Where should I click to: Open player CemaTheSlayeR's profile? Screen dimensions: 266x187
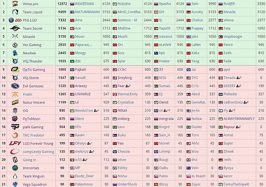click(236, 184)
